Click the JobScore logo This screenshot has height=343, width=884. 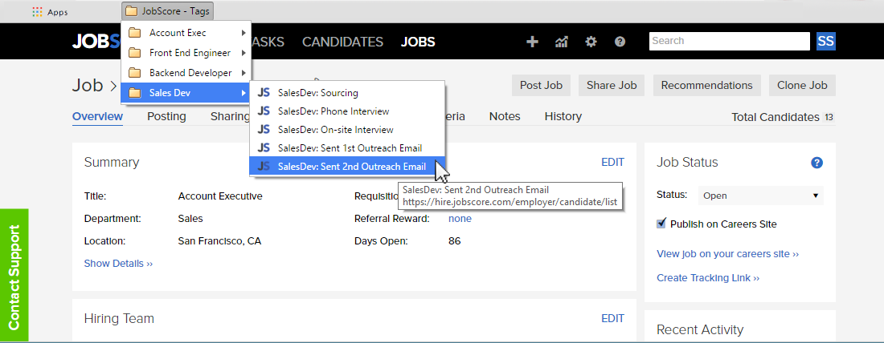[x=96, y=42]
